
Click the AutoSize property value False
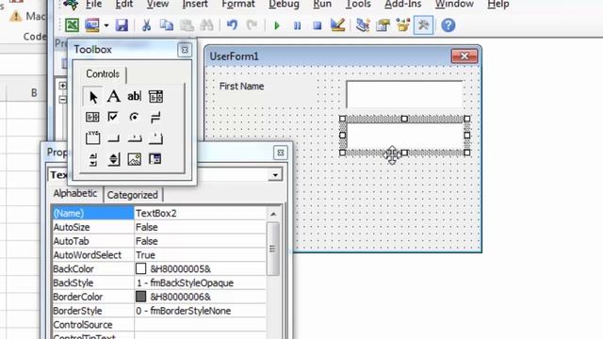point(200,227)
